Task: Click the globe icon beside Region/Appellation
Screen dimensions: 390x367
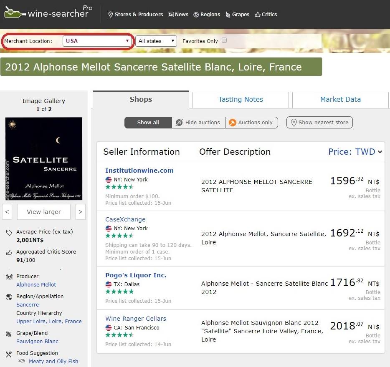Action: [x=9, y=297]
